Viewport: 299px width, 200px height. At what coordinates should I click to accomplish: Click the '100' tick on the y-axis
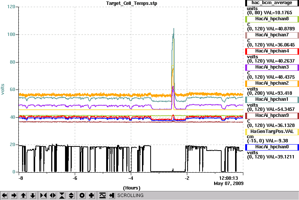click(x=11, y=34)
